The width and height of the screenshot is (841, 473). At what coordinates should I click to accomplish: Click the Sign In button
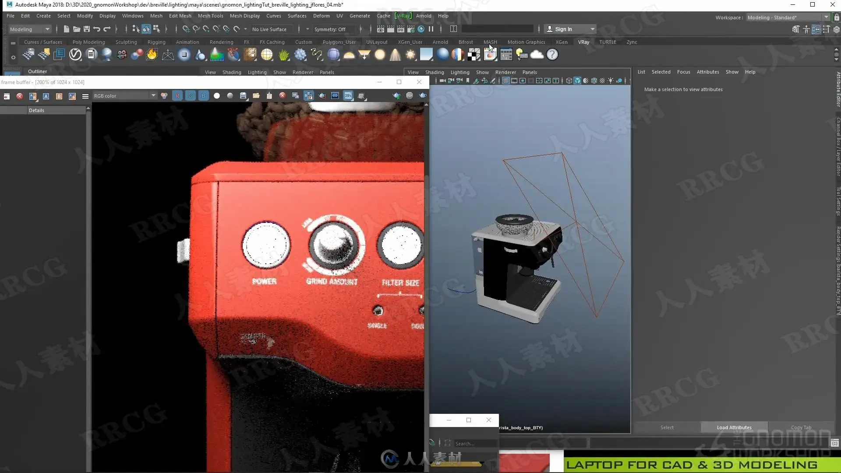pyautogui.click(x=563, y=29)
